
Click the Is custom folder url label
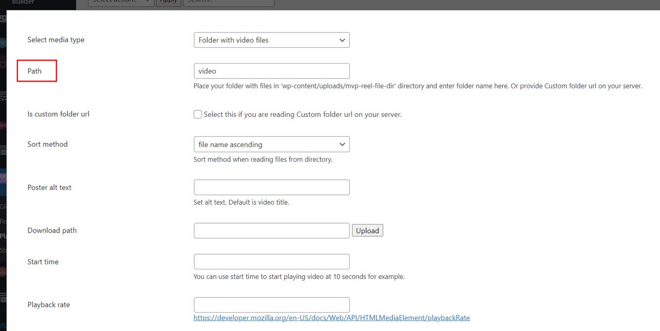point(58,114)
